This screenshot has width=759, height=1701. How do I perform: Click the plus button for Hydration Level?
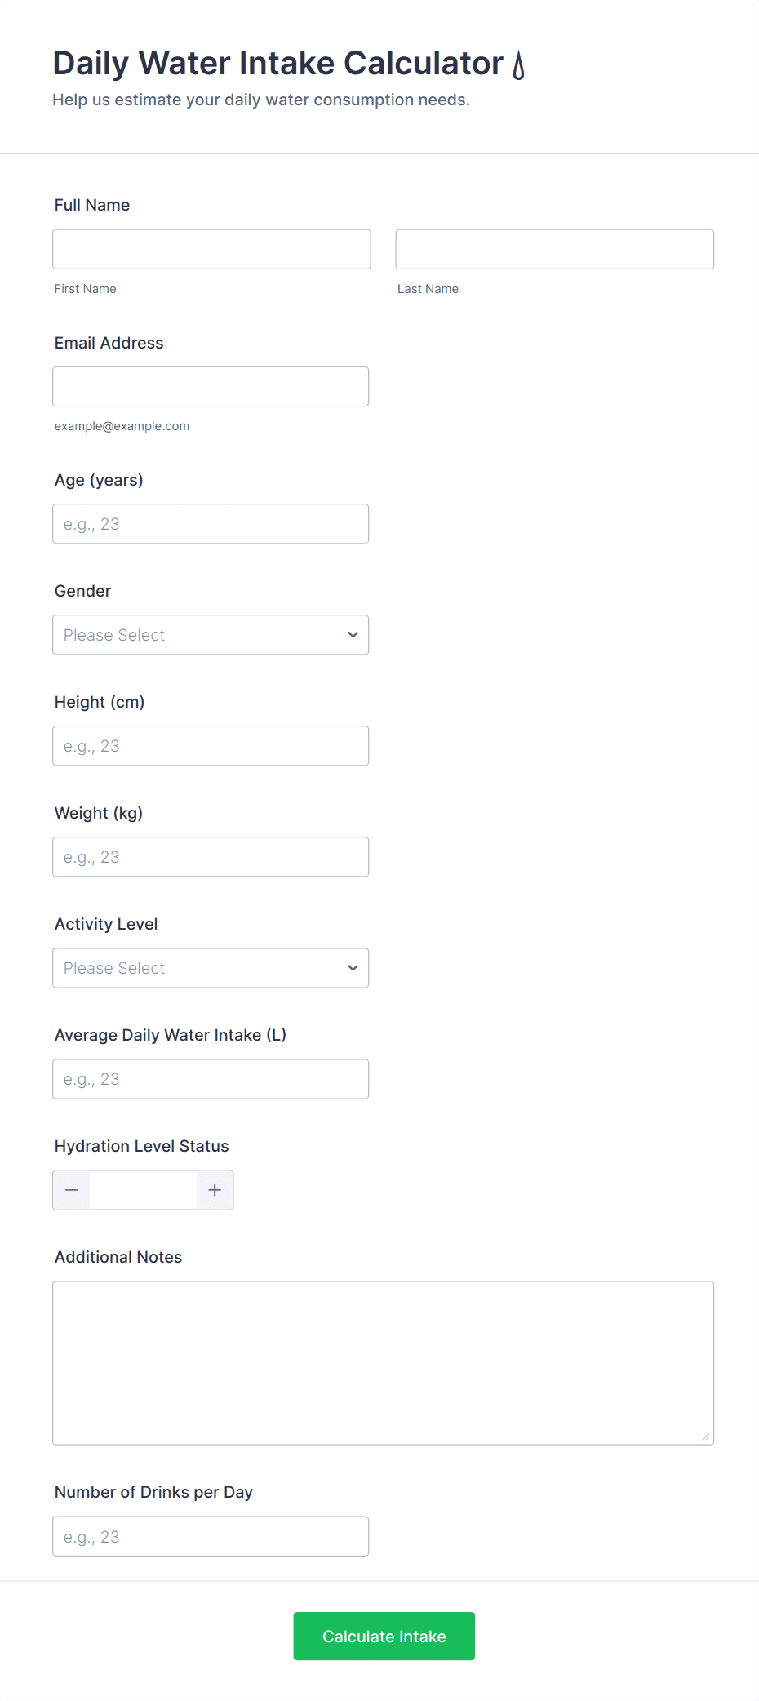click(215, 1190)
